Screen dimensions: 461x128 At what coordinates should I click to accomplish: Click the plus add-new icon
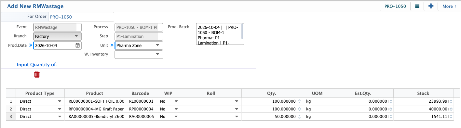click(431, 6)
